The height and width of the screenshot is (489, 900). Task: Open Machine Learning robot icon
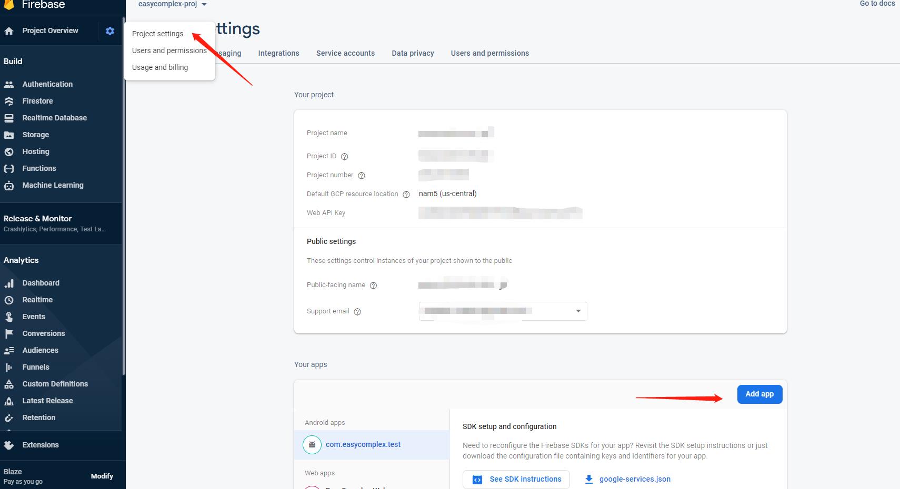click(9, 185)
